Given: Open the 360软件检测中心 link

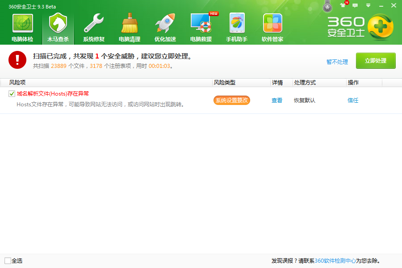Looking at the screenshot, I should (335, 261).
